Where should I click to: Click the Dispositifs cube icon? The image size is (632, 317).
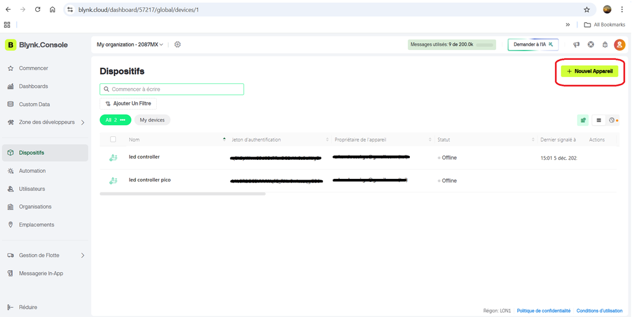pyautogui.click(x=10, y=153)
